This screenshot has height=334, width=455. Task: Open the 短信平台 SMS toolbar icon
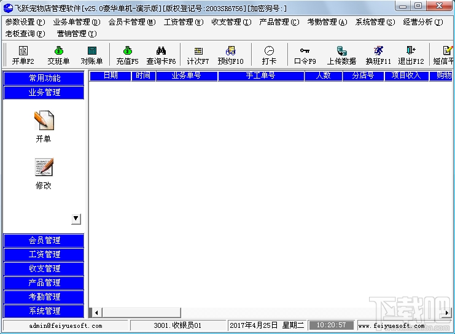[x=443, y=55]
